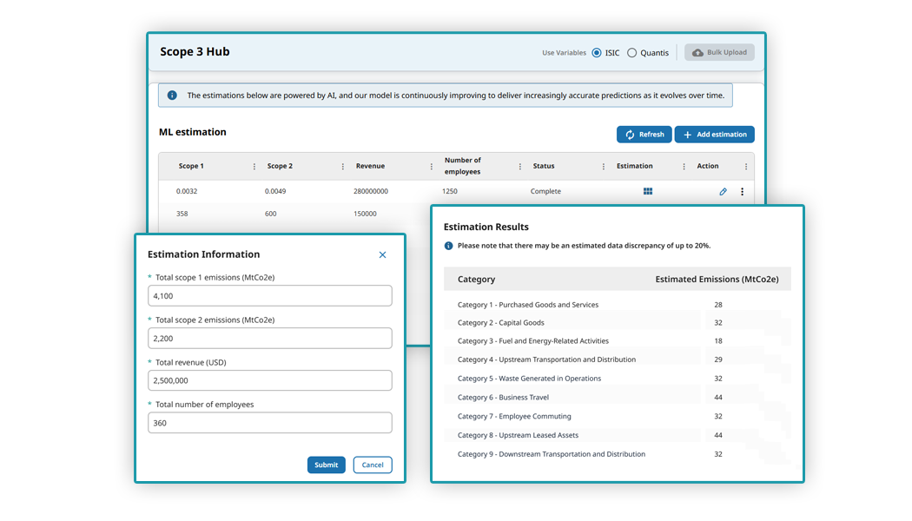This screenshot has height=521, width=912.
Task: Cancel the Estimation Information dialog
Action: pyautogui.click(x=373, y=465)
